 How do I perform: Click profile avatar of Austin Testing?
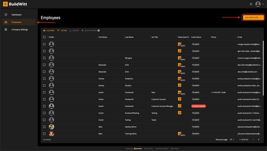52,120
